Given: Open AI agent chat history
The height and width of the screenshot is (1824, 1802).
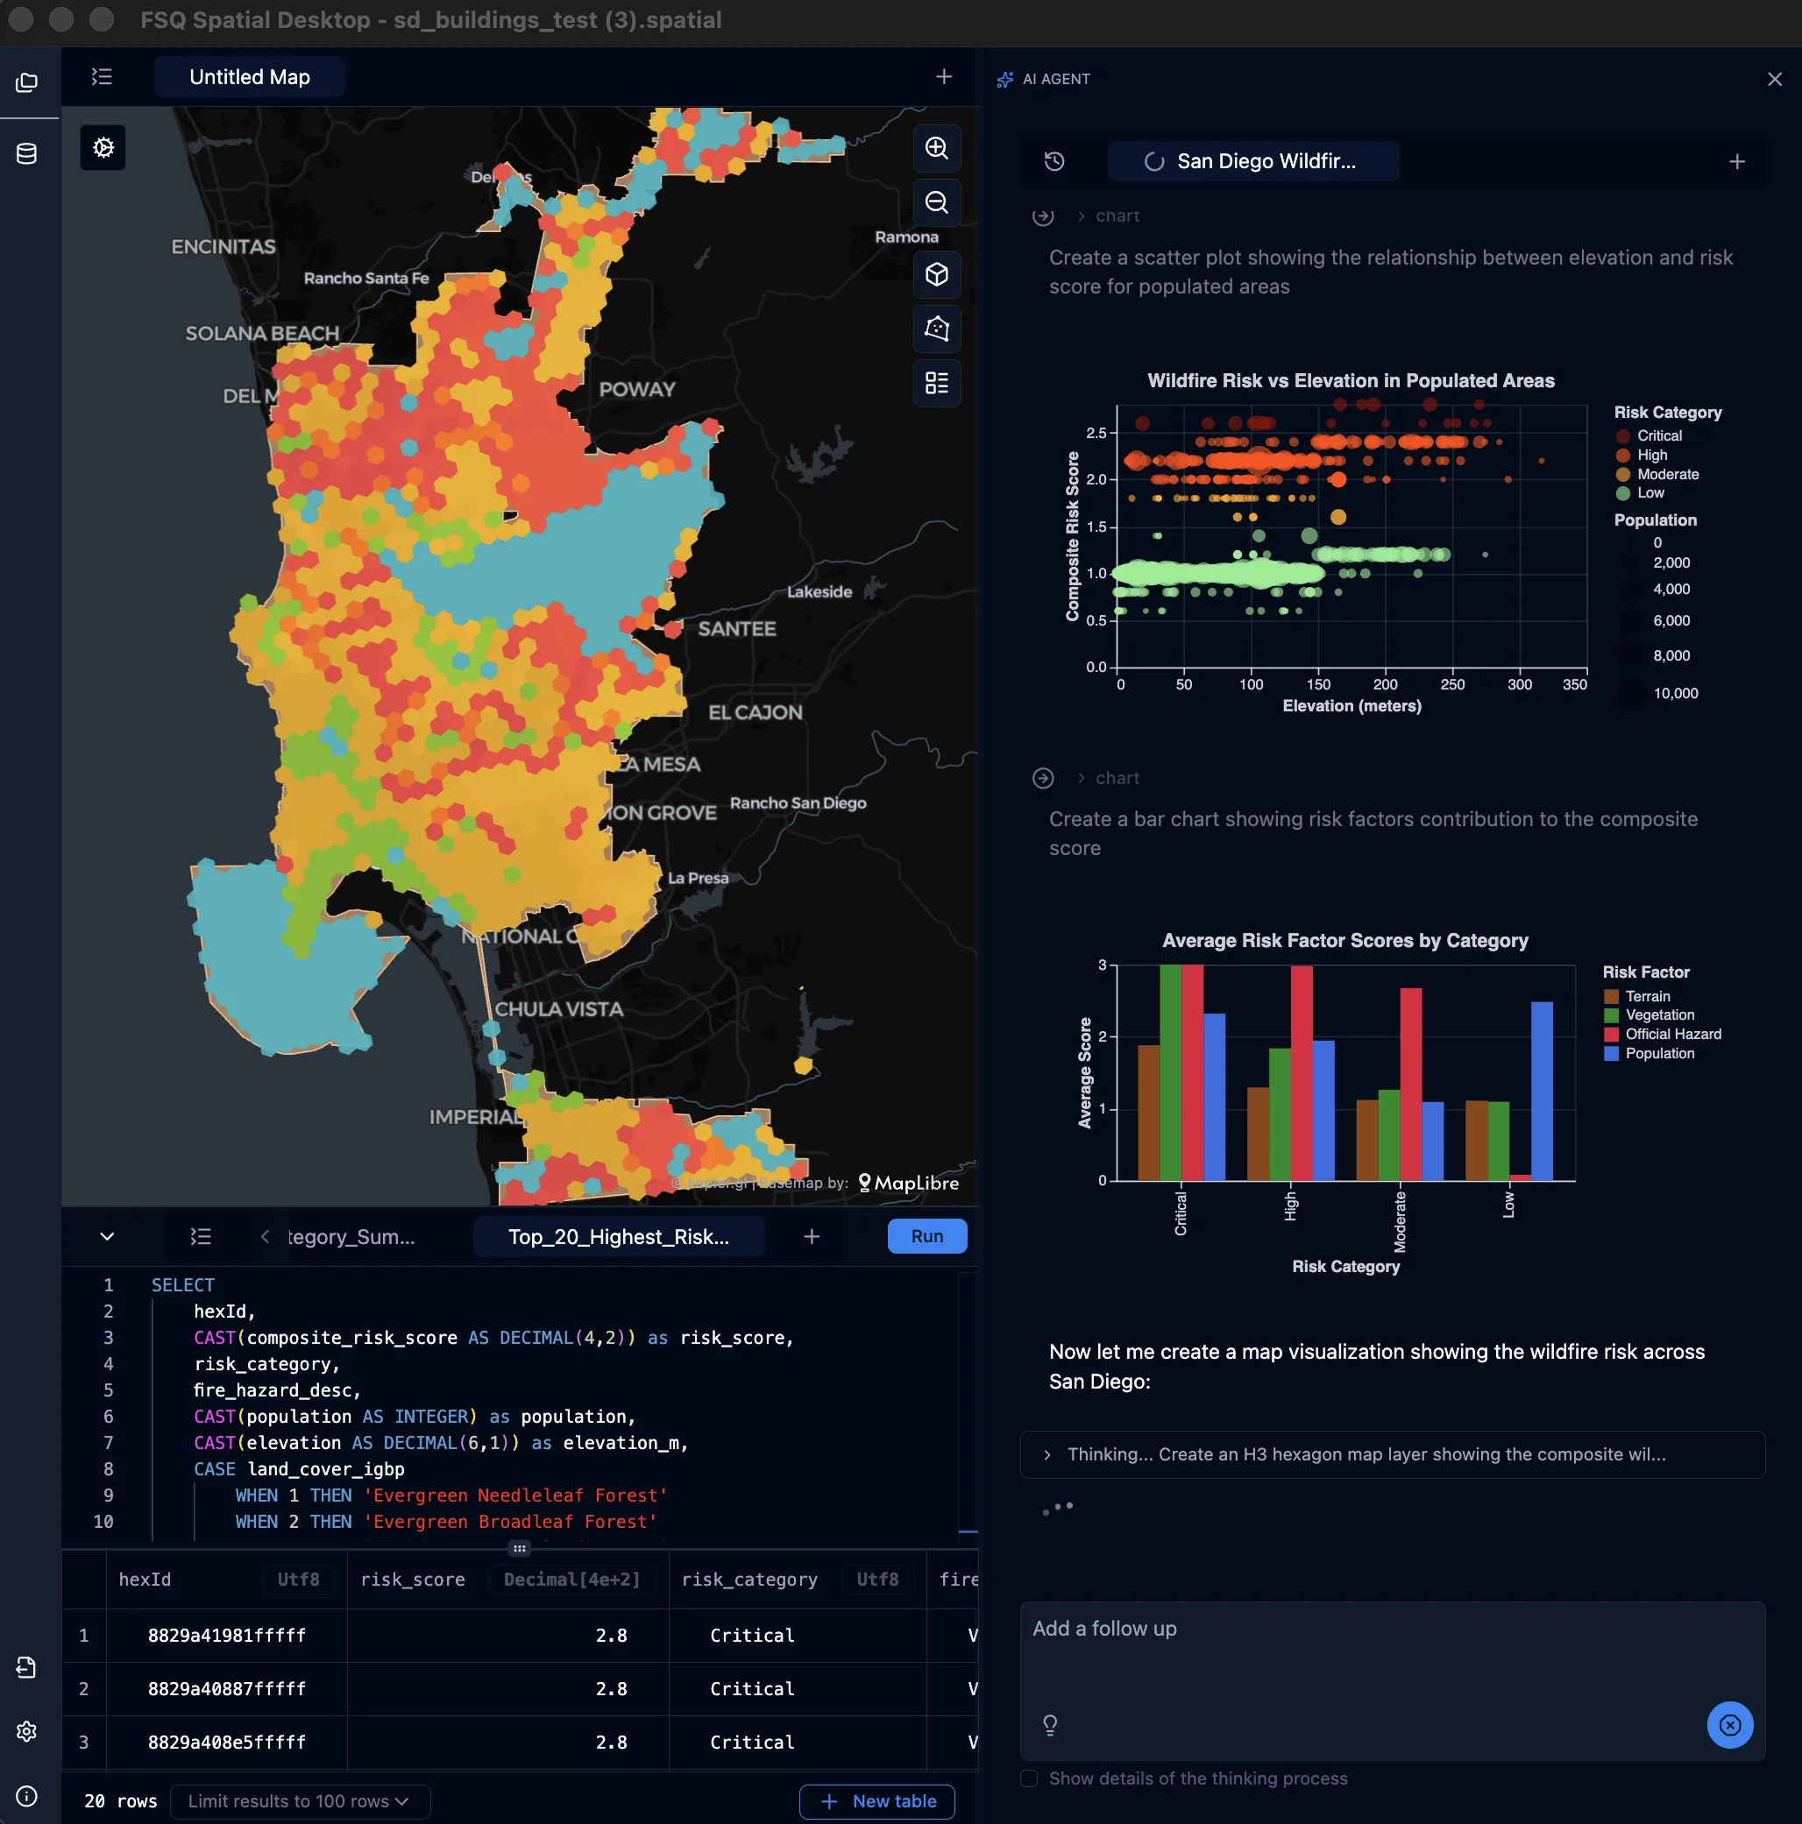Looking at the screenshot, I should [1054, 161].
